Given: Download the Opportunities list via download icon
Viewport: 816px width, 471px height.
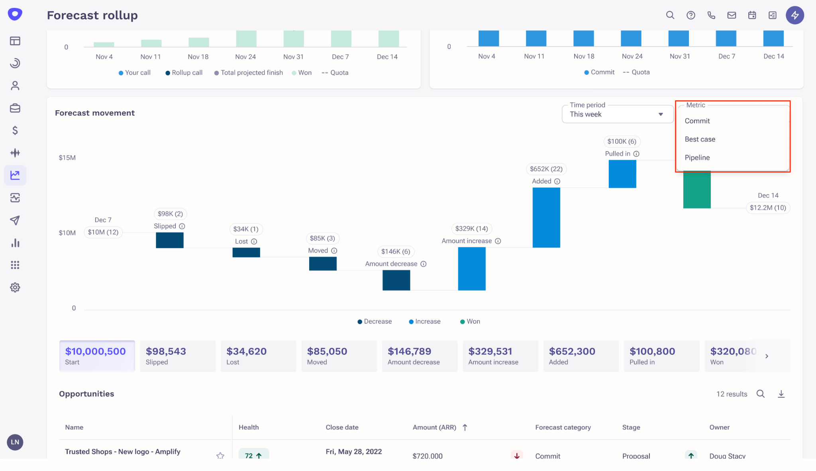Looking at the screenshot, I should (781, 394).
